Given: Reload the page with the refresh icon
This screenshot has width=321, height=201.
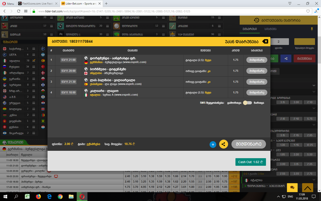Looking at the screenshot, I should [x=18, y=11].
